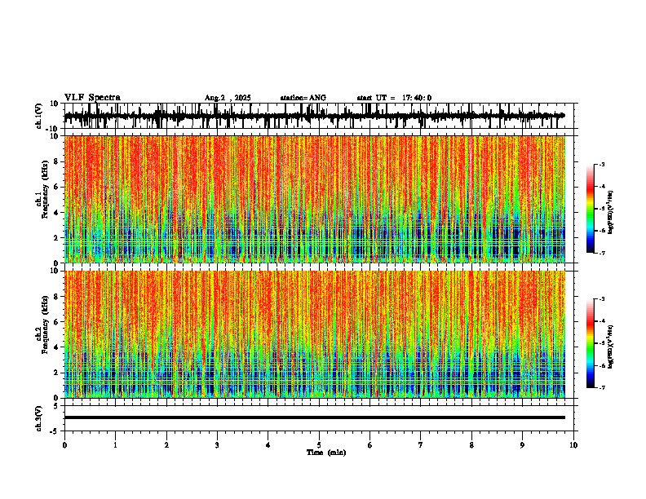This screenshot has width=646, height=499.
Task: Click the ch.1 spectrogram color scale bar
Action: pos(590,209)
